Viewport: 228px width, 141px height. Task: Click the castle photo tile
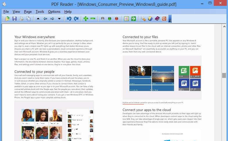[140, 72]
